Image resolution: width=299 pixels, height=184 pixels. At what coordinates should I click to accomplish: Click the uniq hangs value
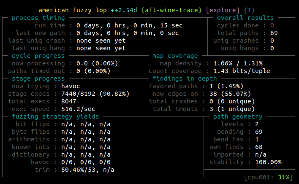tap(272, 48)
